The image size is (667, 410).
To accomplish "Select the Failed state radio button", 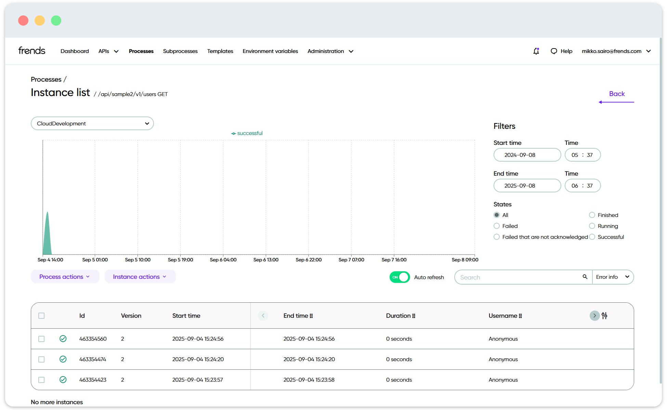I will pyautogui.click(x=497, y=226).
